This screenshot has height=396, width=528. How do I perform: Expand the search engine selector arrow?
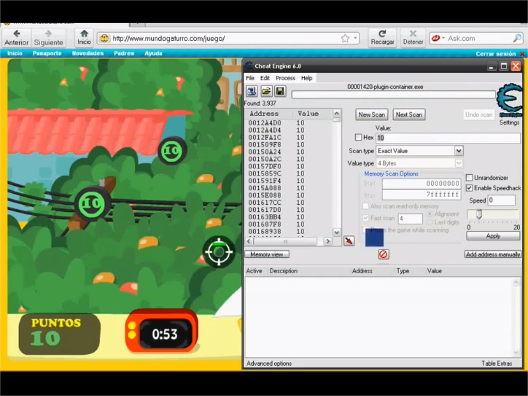coord(443,38)
